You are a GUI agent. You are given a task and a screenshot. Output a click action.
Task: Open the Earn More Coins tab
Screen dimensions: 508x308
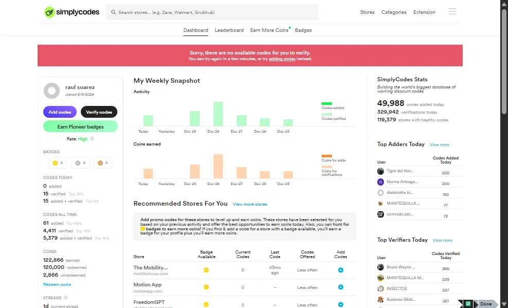point(269,30)
